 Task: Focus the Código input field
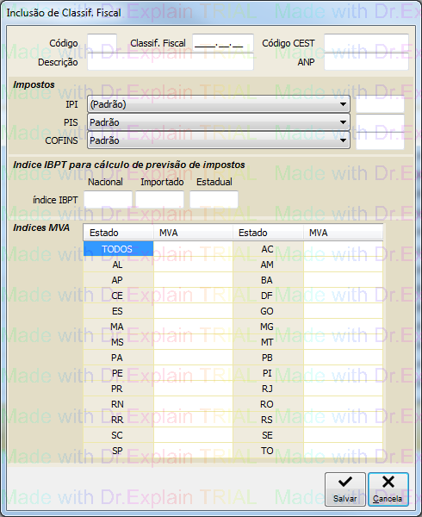pos(102,43)
